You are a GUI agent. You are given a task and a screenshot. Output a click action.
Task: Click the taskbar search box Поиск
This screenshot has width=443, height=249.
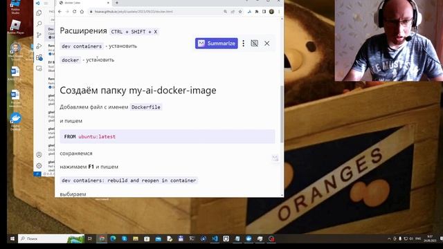pos(51,239)
